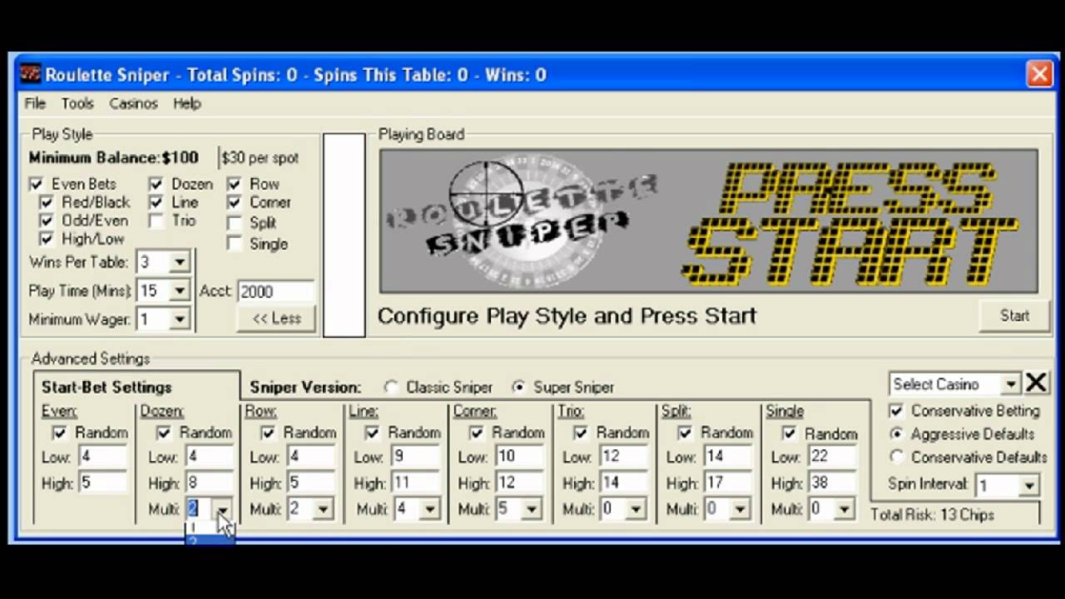Click the Press Start playing board banner
1065x599 pixels.
coord(709,221)
